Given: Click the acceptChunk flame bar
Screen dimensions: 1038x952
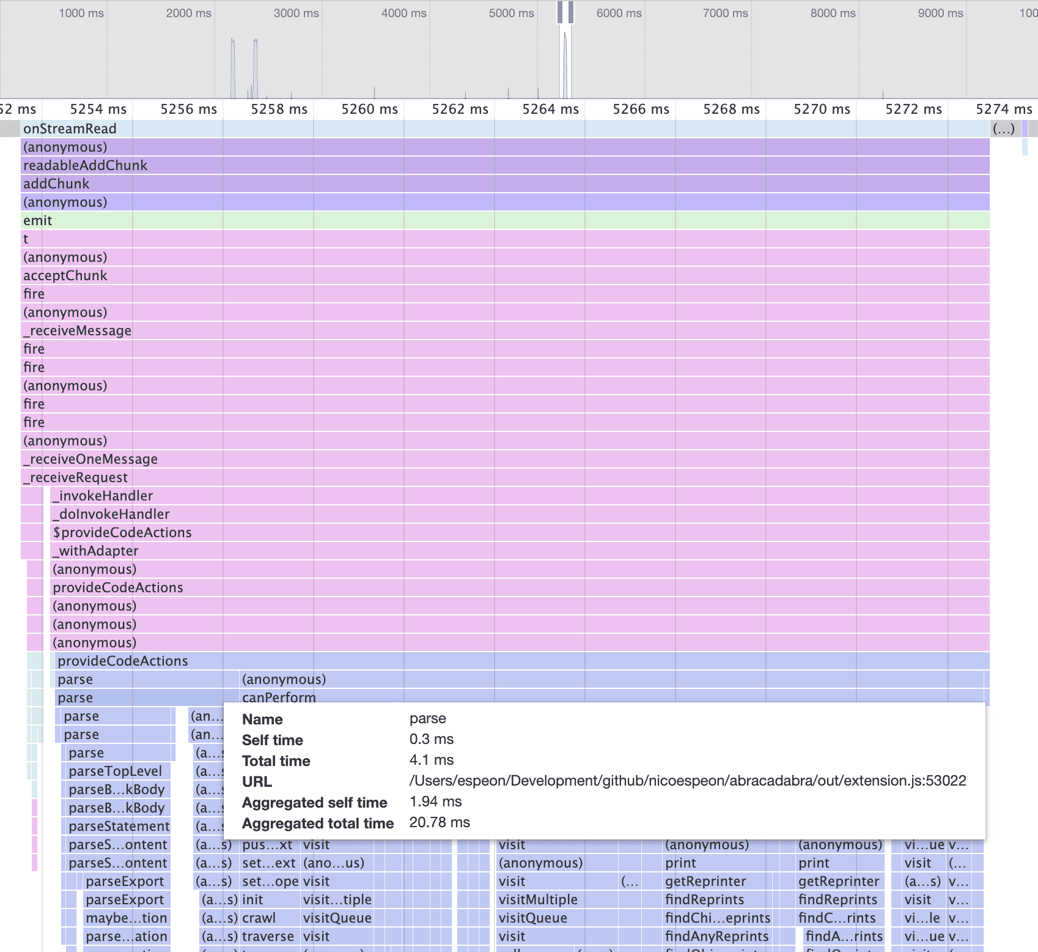Looking at the screenshot, I should point(505,275).
